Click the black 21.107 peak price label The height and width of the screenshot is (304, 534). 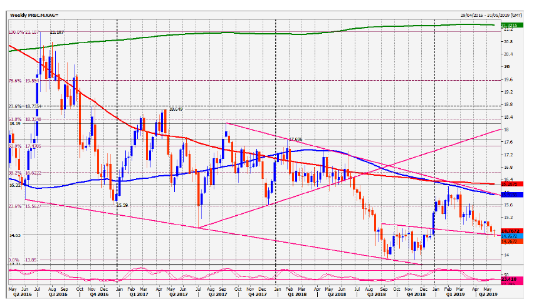pyautogui.click(x=57, y=32)
